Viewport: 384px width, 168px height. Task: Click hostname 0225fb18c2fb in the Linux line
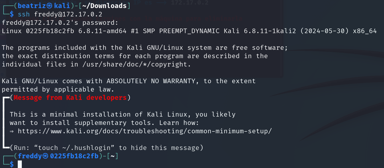point(50,31)
